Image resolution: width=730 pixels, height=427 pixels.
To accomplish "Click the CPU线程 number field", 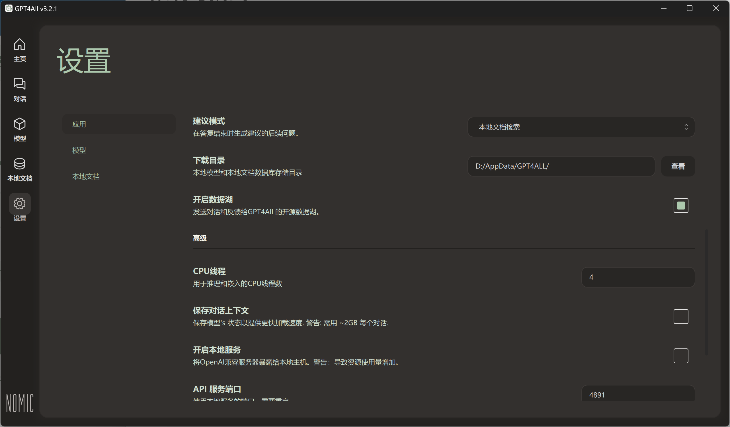I will (x=638, y=277).
